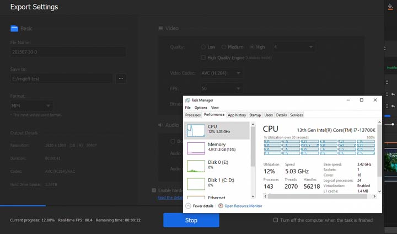Viewport: 397px width, 234px height.
Task: Select High quality radio button
Action: [252, 47]
